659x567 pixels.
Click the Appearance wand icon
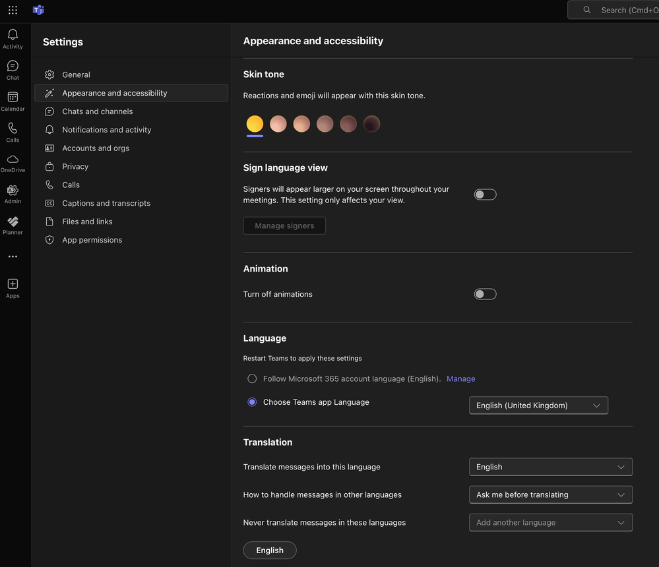[x=49, y=93]
